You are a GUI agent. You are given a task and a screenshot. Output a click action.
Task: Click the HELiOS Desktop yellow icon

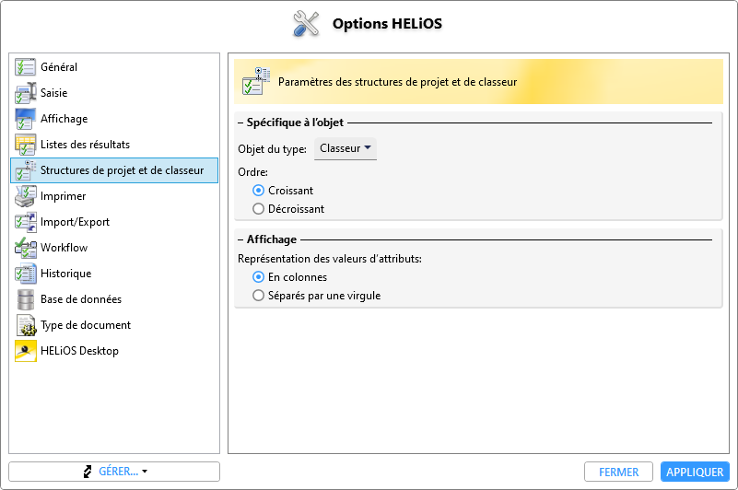point(26,351)
